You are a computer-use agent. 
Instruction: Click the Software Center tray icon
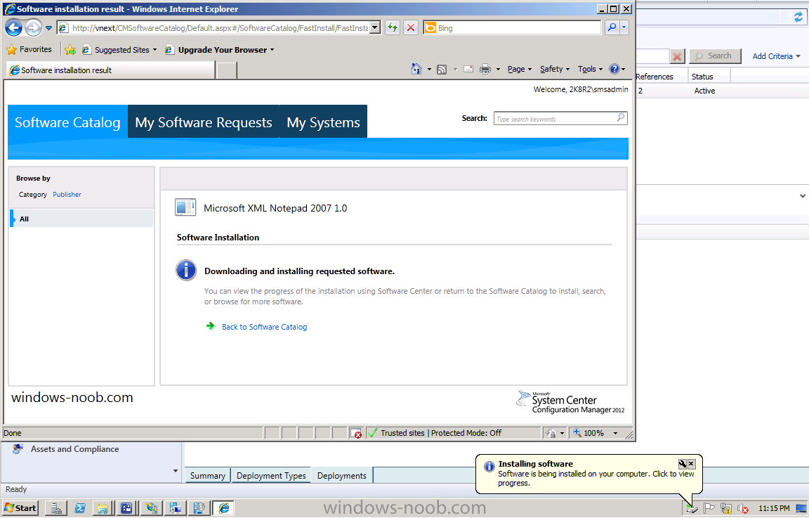coord(691,509)
